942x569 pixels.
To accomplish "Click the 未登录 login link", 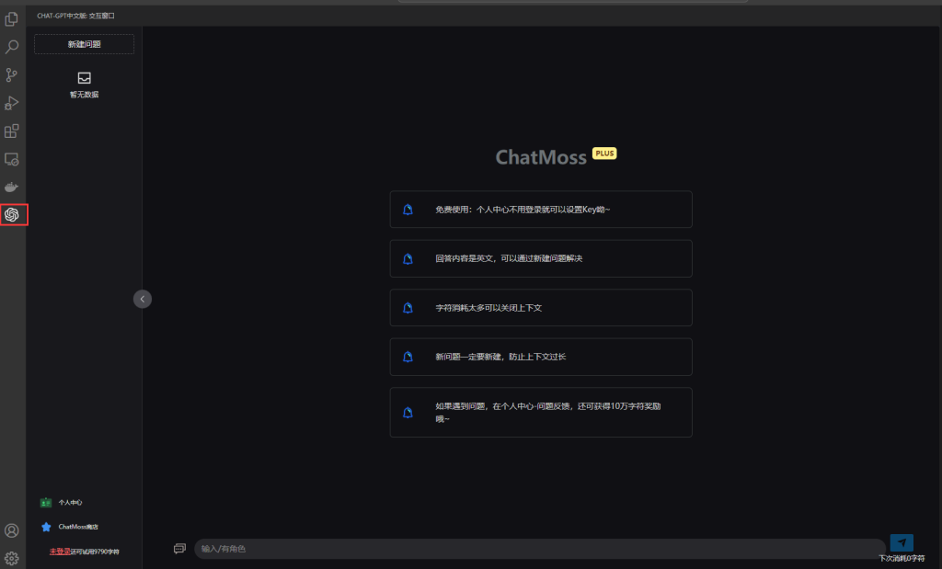I will (60, 552).
